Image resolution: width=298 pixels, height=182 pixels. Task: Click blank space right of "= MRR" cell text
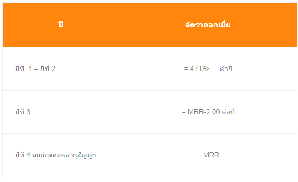[260, 155]
